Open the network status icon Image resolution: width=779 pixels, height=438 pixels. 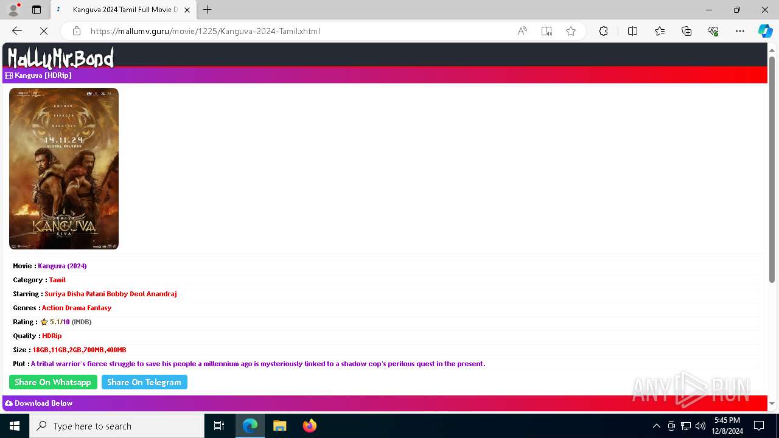click(x=686, y=426)
